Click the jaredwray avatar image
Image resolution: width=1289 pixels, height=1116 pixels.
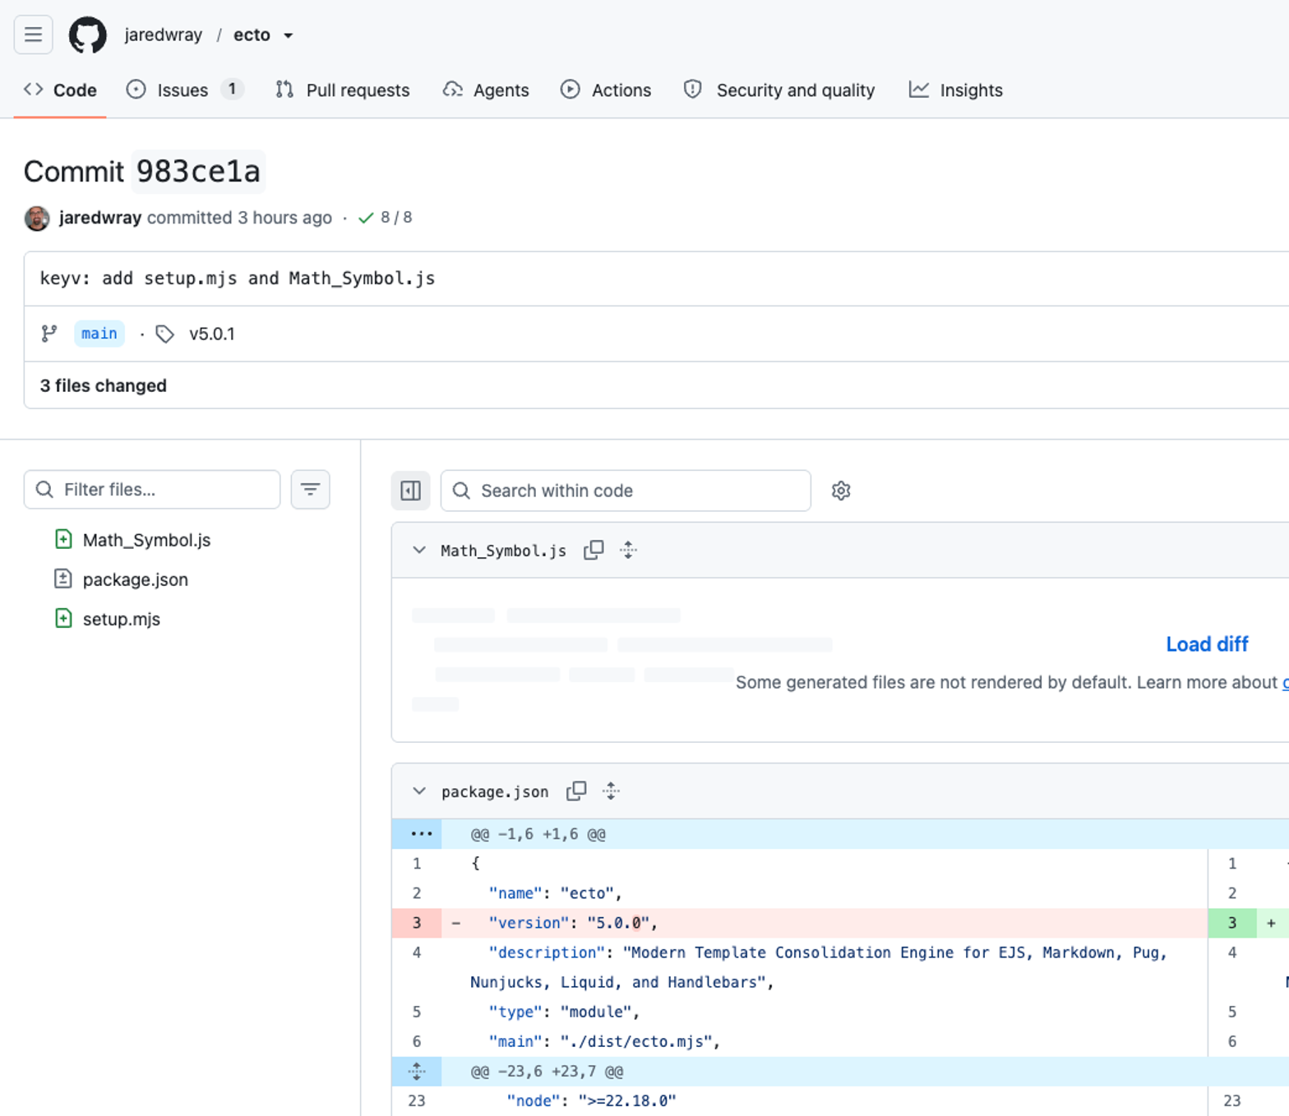(x=37, y=218)
